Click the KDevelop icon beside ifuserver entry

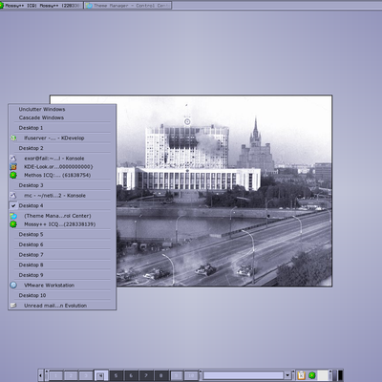point(13,138)
